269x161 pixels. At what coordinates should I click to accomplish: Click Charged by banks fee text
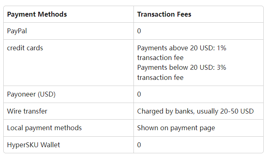point(195,112)
